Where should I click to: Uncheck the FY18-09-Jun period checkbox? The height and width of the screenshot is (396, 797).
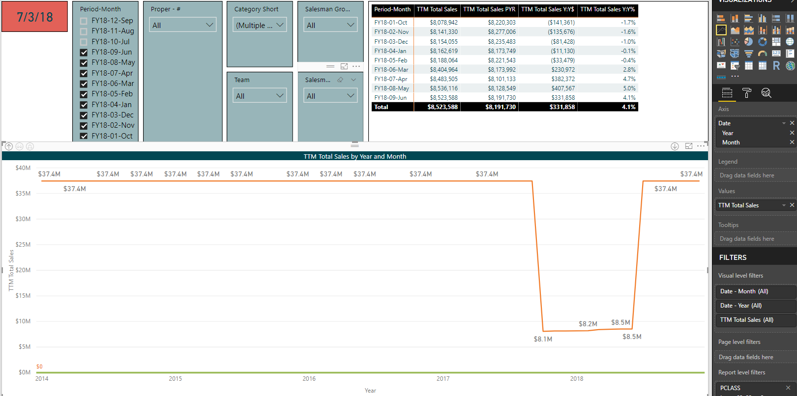[x=84, y=52]
